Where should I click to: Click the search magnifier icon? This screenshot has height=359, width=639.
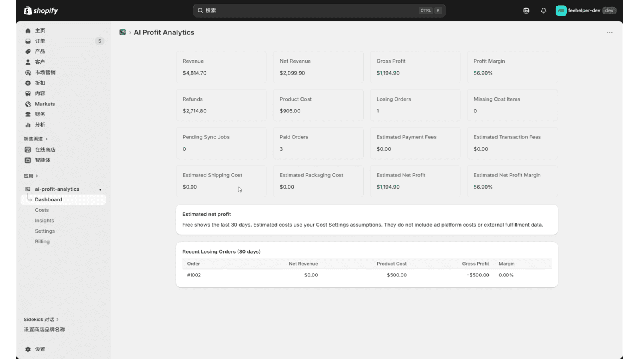200,10
